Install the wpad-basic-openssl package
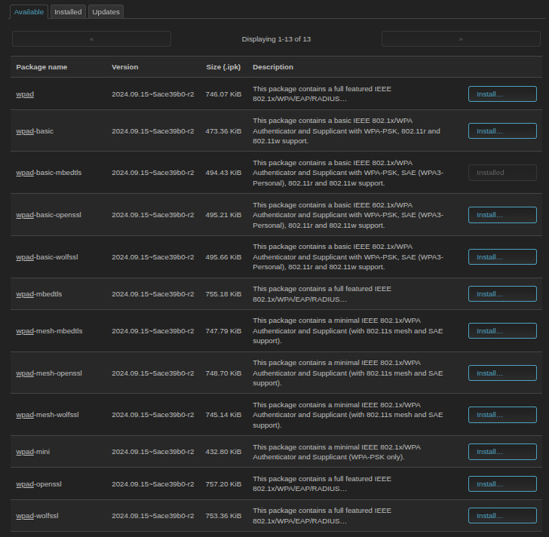Screen dimensions: 549x537 pyautogui.click(x=502, y=215)
